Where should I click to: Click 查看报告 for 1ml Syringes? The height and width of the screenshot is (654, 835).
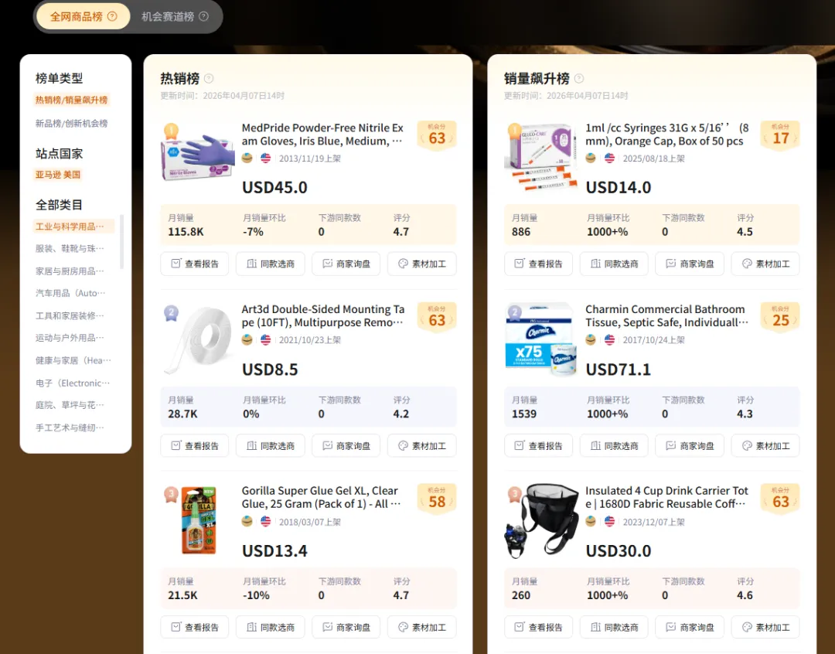pos(538,264)
